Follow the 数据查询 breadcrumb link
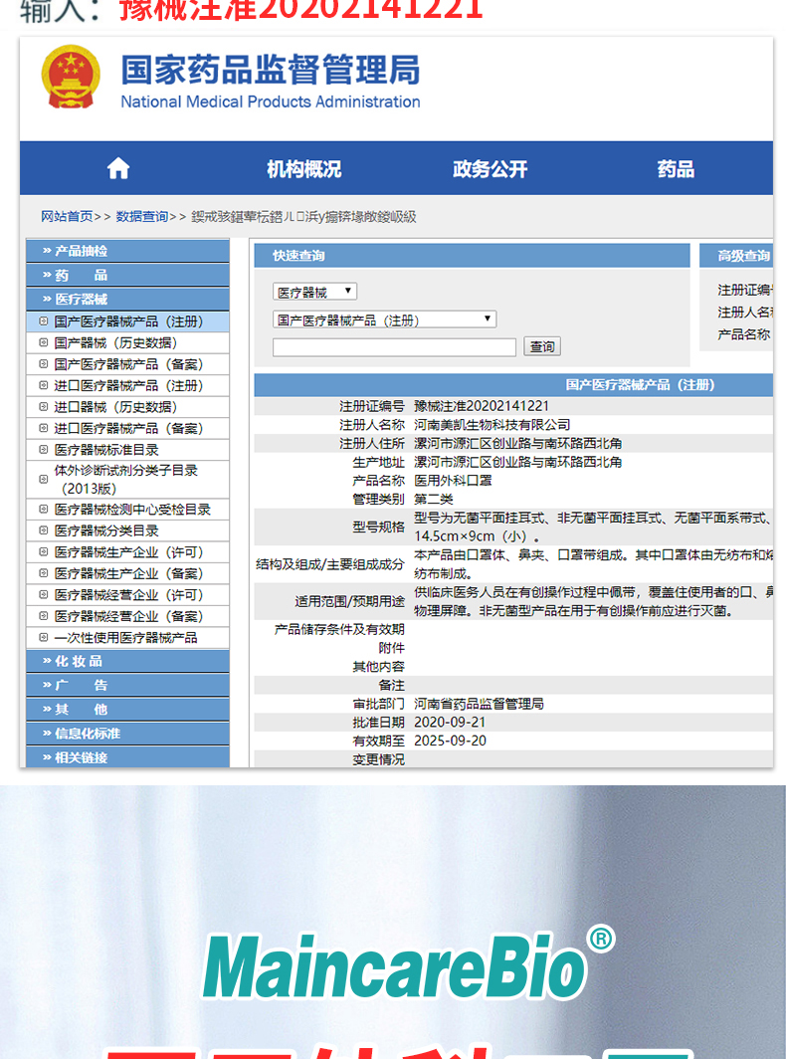Screen dimensions: 786x1059 pyautogui.click(x=142, y=216)
